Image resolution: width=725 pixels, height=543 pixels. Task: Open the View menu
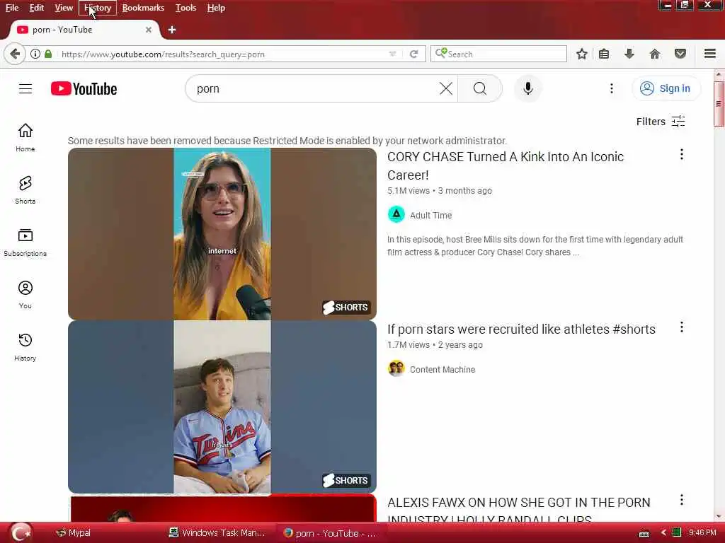[x=64, y=8]
